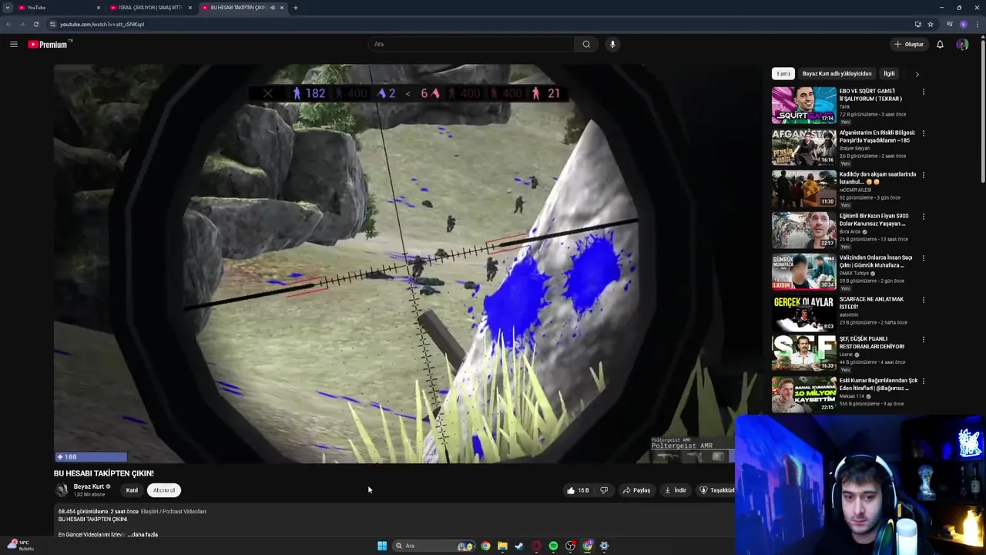Open Windows Start menu
This screenshot has width=986, height=555.
click(382, 546)
